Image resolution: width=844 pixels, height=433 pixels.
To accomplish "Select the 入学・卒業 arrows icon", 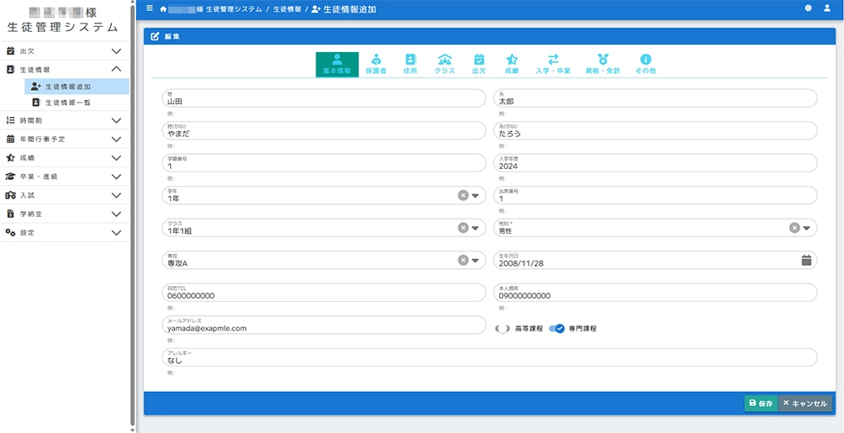I will [553, 60].
